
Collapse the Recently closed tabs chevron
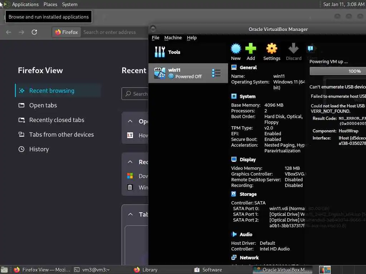130,162
